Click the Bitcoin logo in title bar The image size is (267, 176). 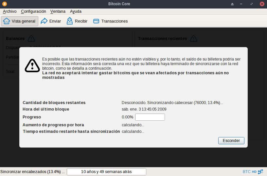point(4,4)
